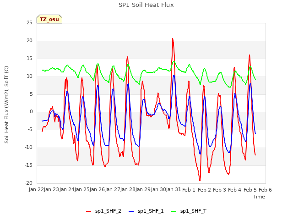Click the 5 y-axis tick label

coord(31,94)
